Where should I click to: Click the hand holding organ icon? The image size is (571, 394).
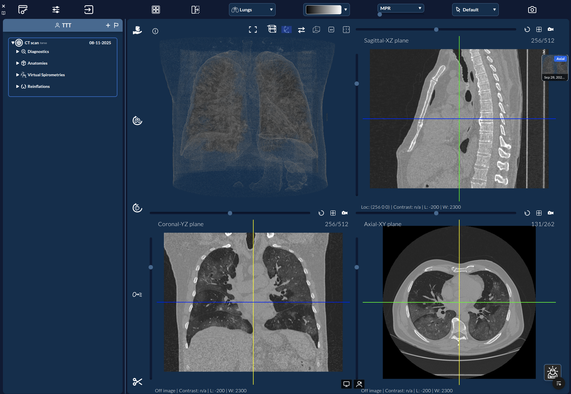coord(137,30)
